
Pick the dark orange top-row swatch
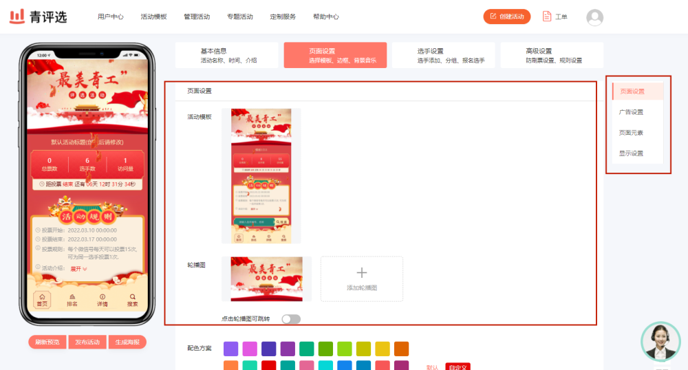click(401, 349)
